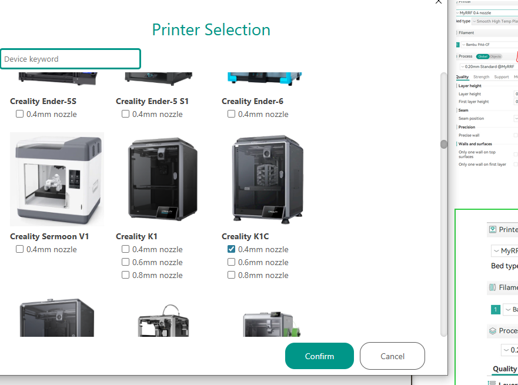Cancel the Printer Selection dialog
Viewport: 518px width, 385px height.
click(392, 356)
